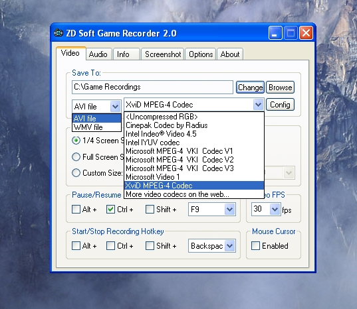Choose AVI file from the format list
The width and height of the screenshot is (357, 309).
click(96, 118)
